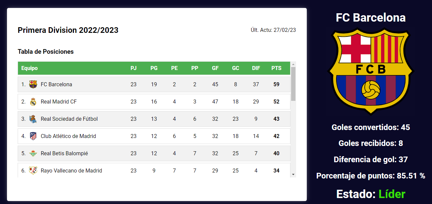Click FC Barcelona's 59 points cell
Image resolution: width=432 pixels, height=204 pixels.
point(276,84)
